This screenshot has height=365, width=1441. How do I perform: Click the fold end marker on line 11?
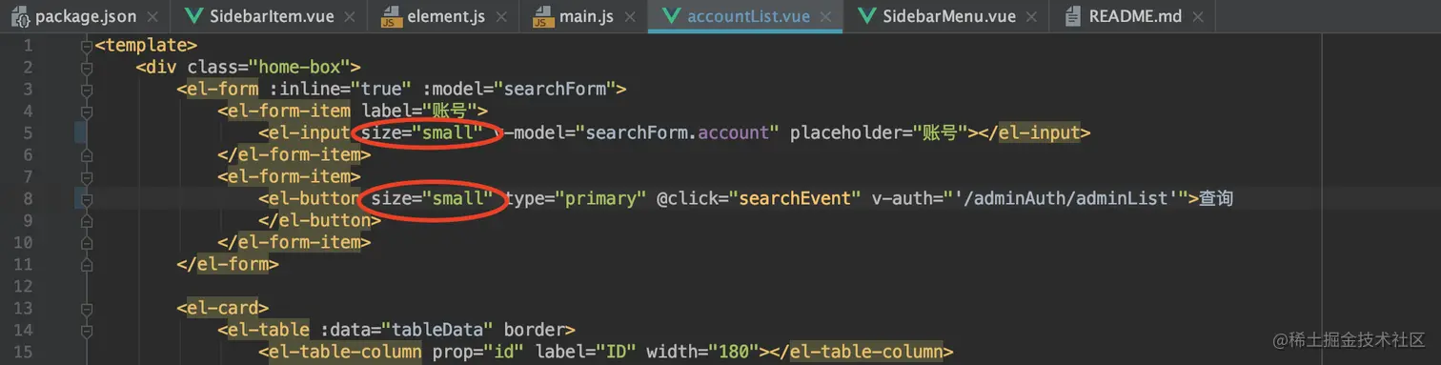87,264
